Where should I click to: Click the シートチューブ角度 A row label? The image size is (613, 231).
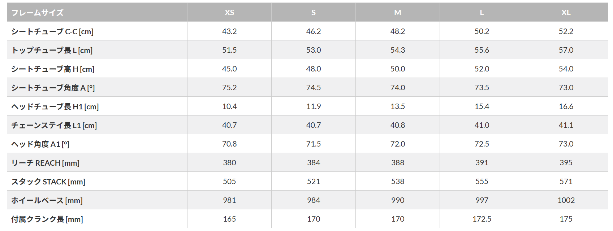tap(53, 88)
